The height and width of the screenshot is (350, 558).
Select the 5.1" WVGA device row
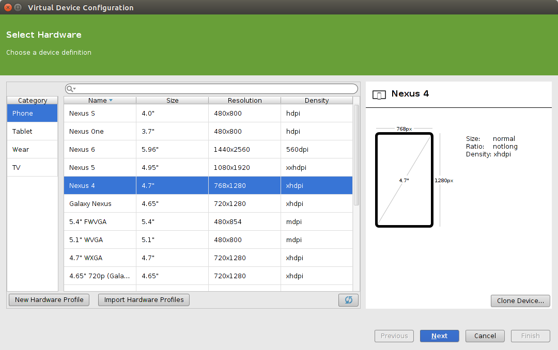point(208,240)
